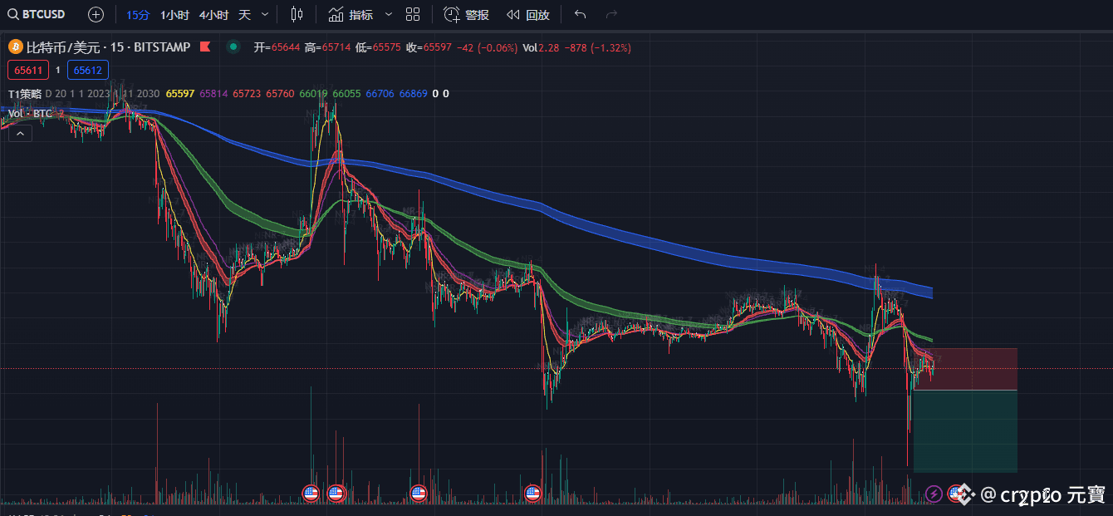Toggle the red flag marker beside BITSTAMP
This screenshot has height=516, width=1113.
pos(204,47)
